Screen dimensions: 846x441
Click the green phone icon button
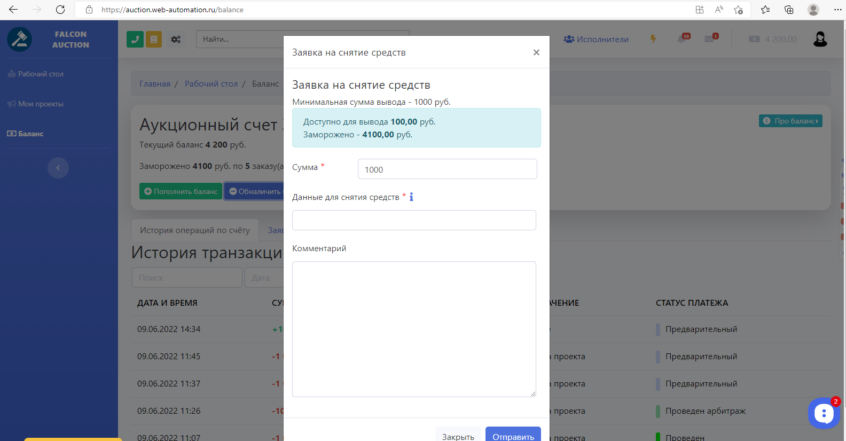click(135, 39)
